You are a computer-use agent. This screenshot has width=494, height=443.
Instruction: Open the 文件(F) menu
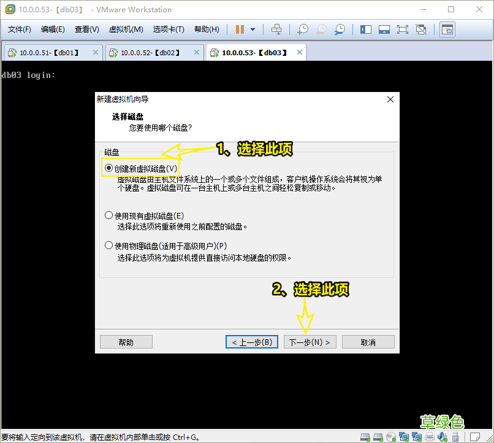click(x=20, y=29)
